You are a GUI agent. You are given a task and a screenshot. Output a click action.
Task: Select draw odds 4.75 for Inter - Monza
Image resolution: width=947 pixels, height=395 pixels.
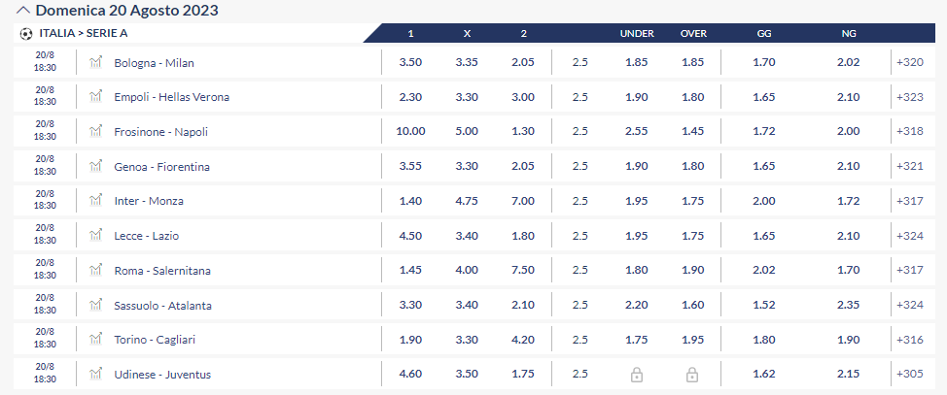tap(467, 201)
